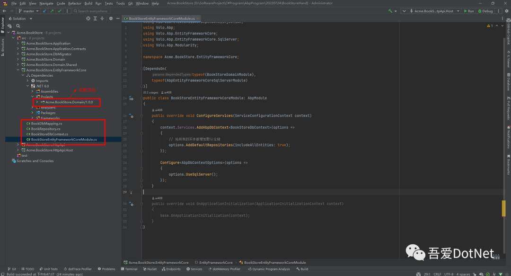Screen dimensions: 511x276
Task: Hide the Solution panel with minus icon
Action: 118,18
